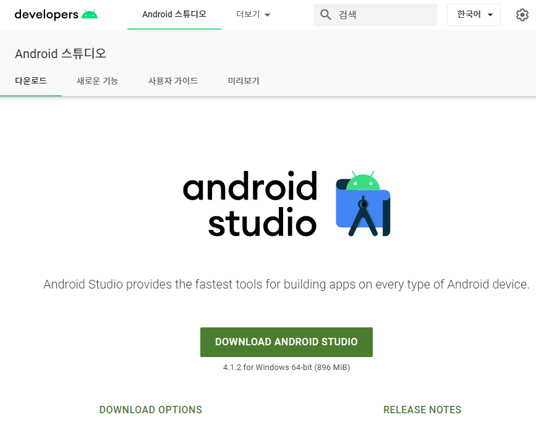
Task: Click the search magnifier icon
Action: 325,15
